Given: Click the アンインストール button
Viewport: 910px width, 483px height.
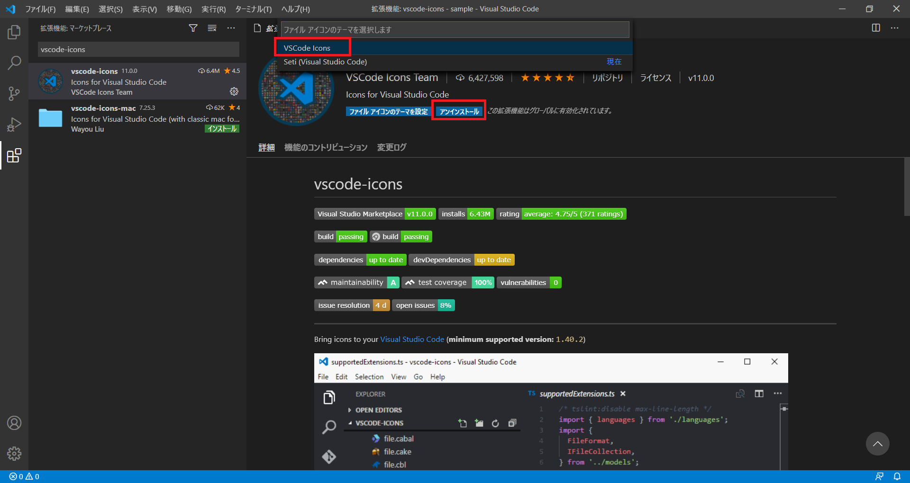Looking at the screenshot, I should click(x=459, y=111).
